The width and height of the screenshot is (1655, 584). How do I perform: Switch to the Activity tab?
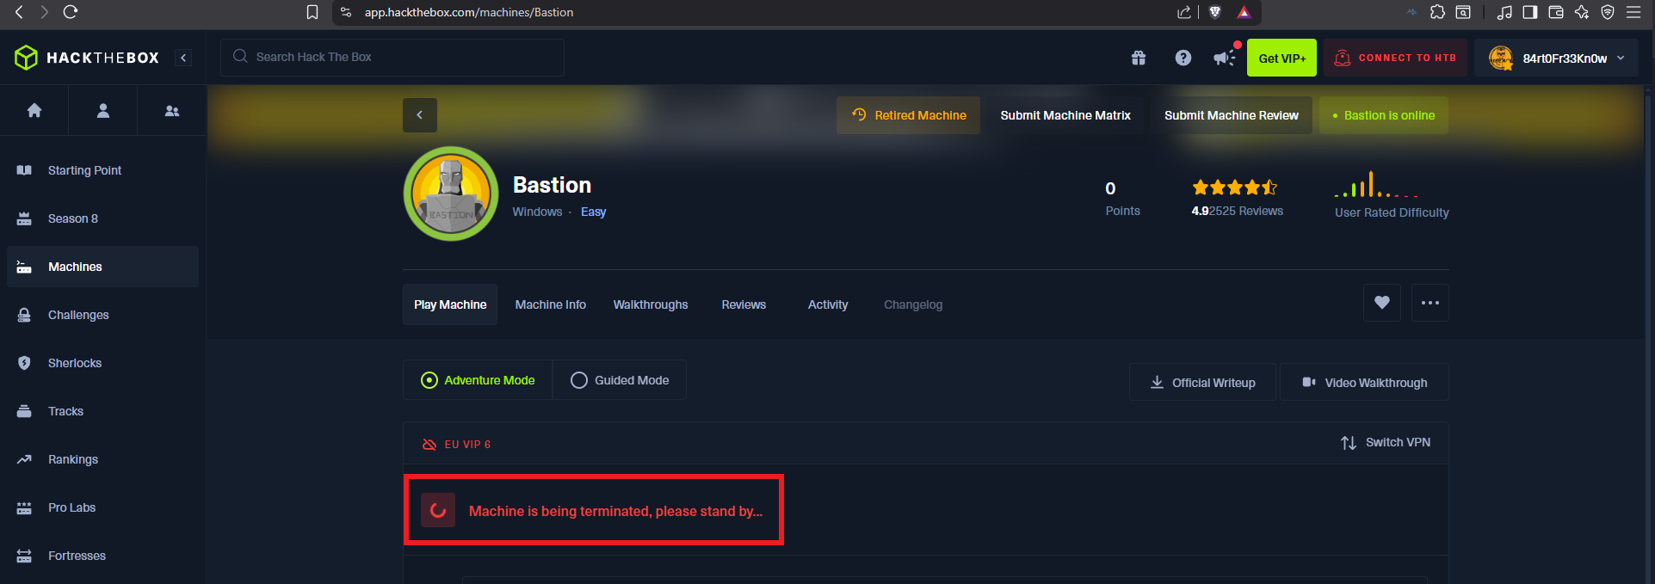pyautogui.click(x=828, y=304)
